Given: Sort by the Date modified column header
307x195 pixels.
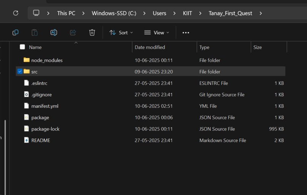Looking at the screenshot, I should [x=150, y=47].
